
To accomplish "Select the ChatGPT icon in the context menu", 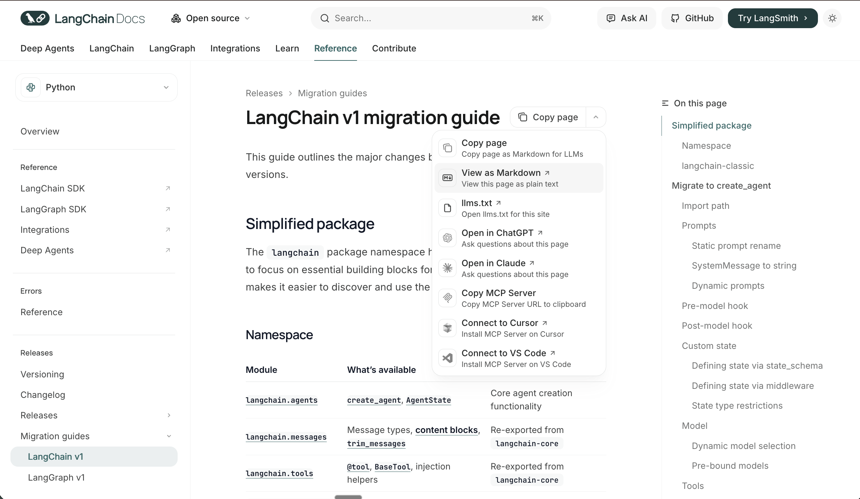I will [447, 238].
